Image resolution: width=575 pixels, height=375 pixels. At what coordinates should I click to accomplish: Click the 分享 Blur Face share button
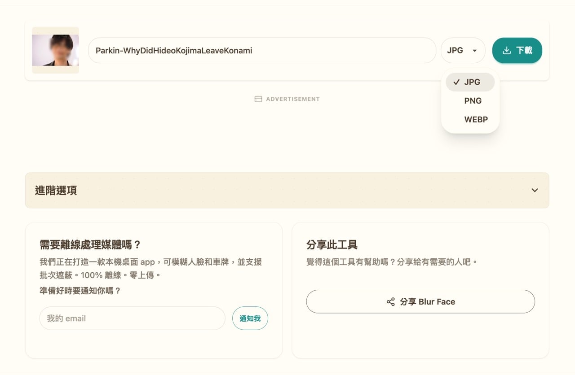click(420, 301)
